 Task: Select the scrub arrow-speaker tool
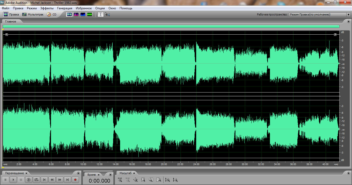107,14
